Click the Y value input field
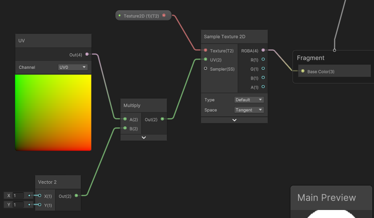374x218 pixels. (x=18, y=205)
